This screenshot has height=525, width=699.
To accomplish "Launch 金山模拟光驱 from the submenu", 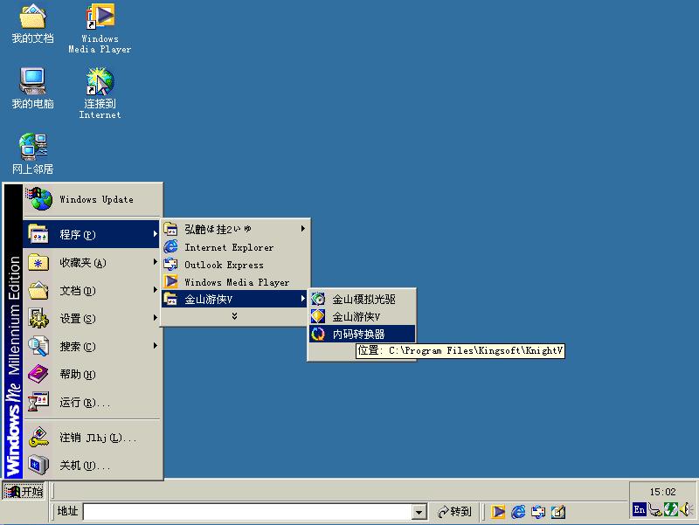I will [362, 299].
